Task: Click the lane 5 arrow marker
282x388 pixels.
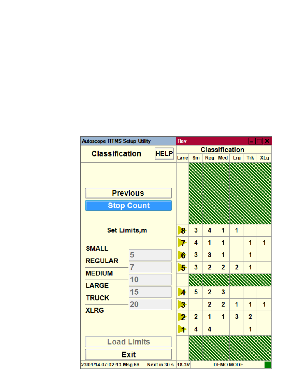Action: tap(182, 268)
